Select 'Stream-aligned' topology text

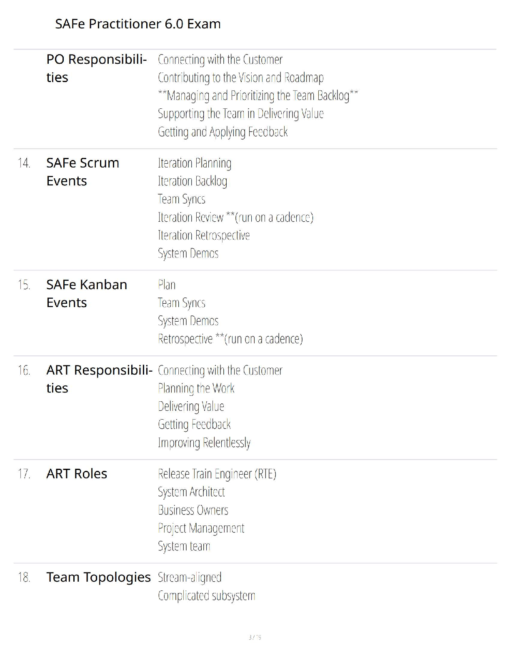pos(190,577)
